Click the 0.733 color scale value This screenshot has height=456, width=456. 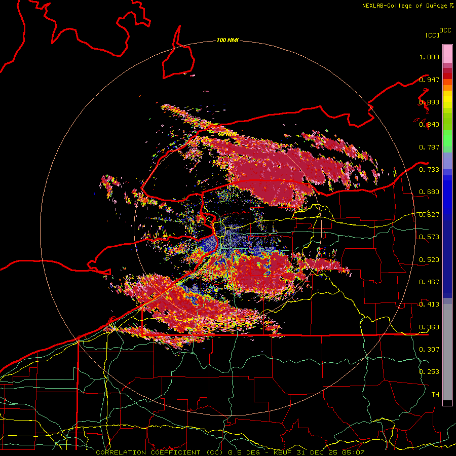(429, 170)
